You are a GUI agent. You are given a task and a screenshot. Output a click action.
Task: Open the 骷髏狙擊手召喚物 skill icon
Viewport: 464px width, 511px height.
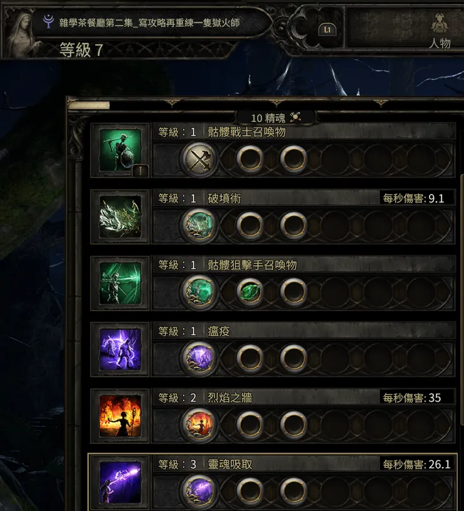click(x=120, y=283)
